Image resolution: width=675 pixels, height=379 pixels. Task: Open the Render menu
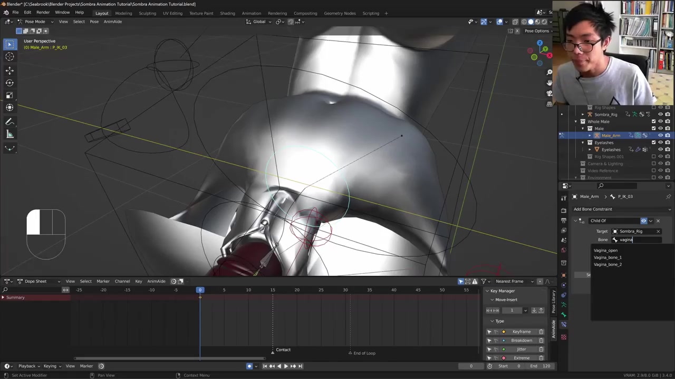[43, 13]
